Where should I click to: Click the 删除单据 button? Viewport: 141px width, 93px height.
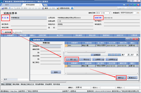17,32
